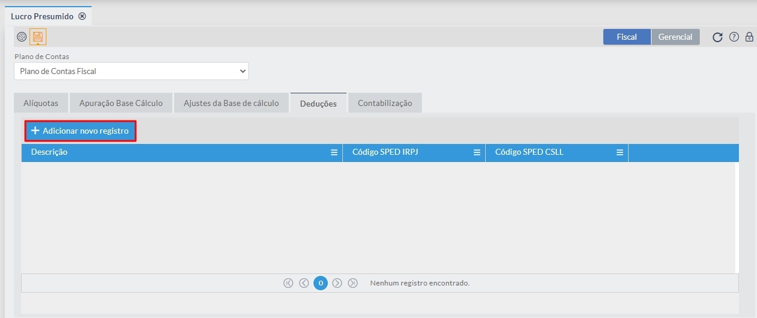Go to next page in pager
Viewport: 757px width, 318px height.
tap(337, 283)
